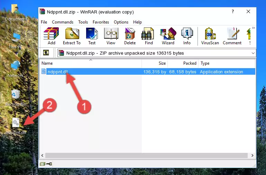
Task: Click the archive path address field
Action: 157,53
